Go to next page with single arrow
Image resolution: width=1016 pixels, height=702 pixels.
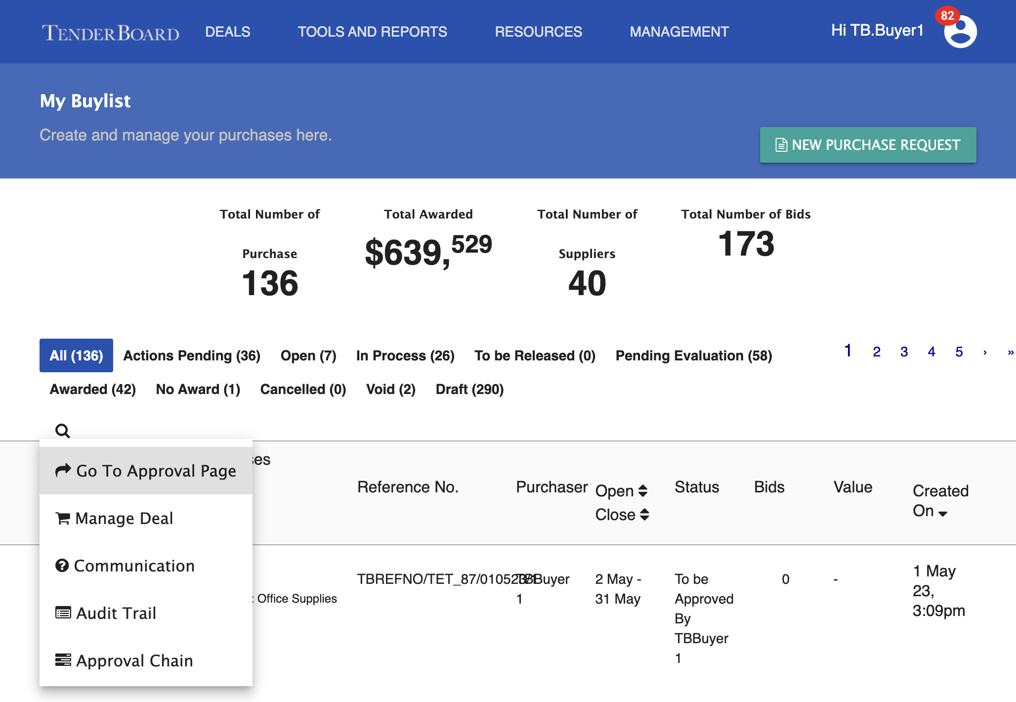click(x=985, y=352)
